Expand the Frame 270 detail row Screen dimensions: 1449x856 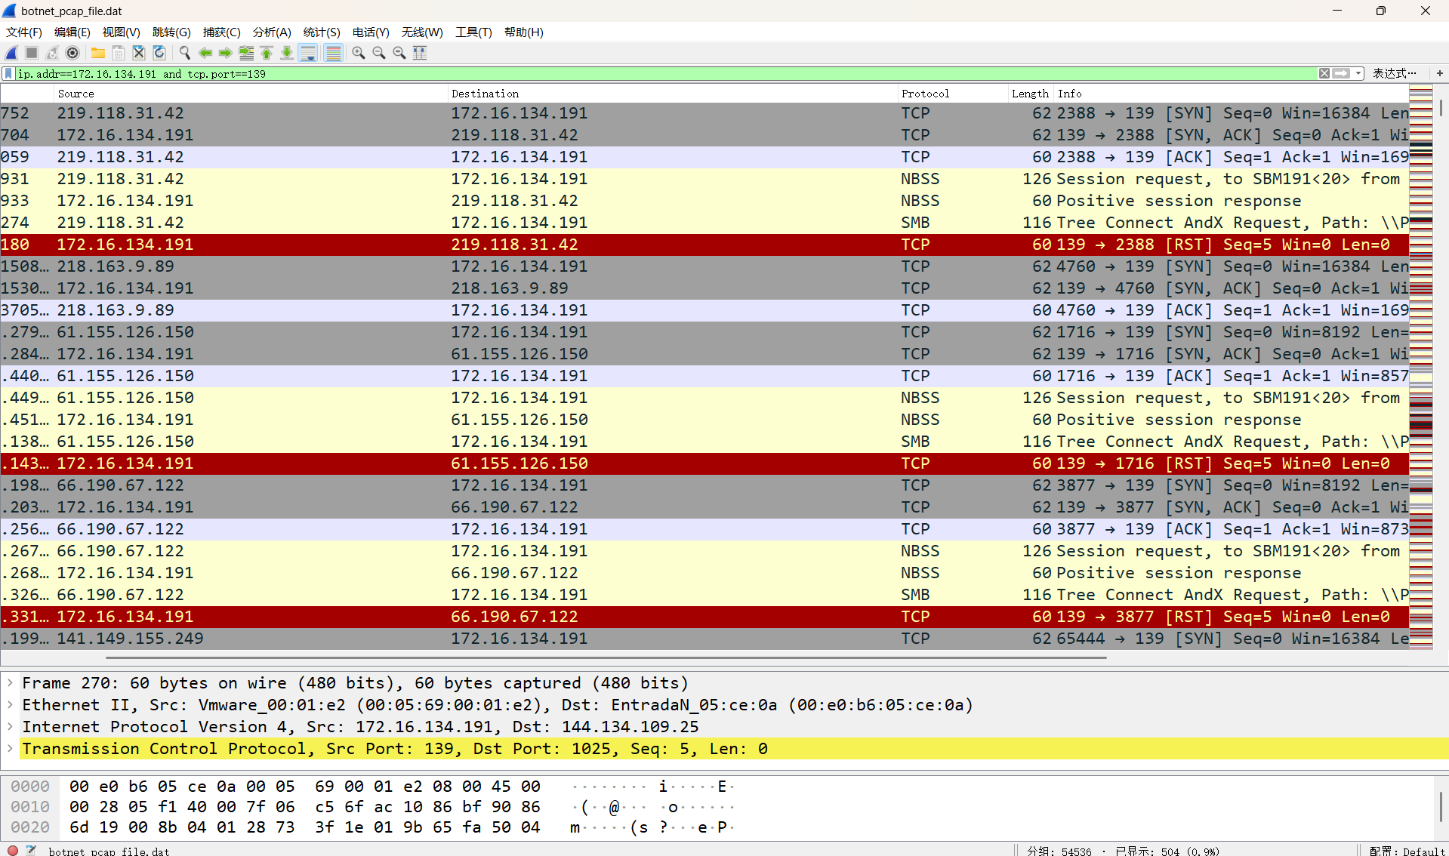(x=11, y=683)
